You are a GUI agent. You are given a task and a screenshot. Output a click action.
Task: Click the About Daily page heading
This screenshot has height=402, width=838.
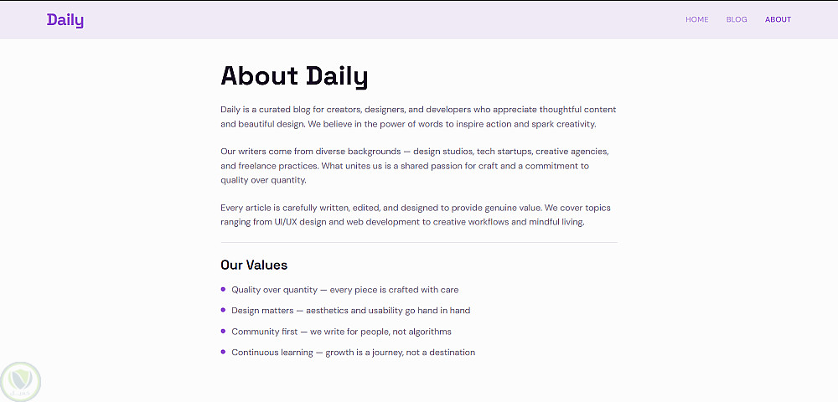pos(294,76)
